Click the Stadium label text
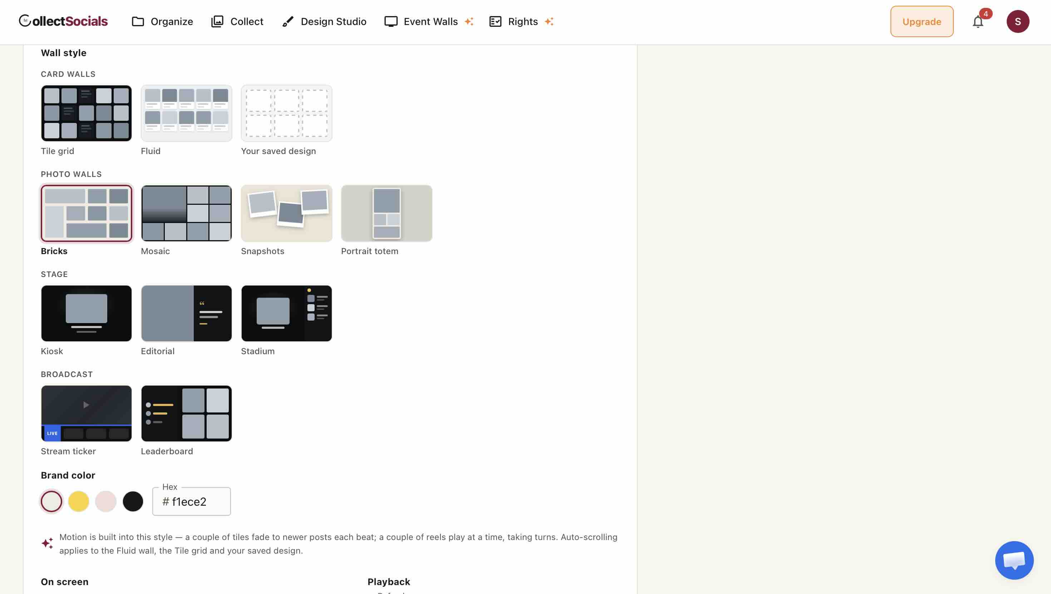Image resolution: width=1051 pixels, height=594 pixels. (257, 351)
